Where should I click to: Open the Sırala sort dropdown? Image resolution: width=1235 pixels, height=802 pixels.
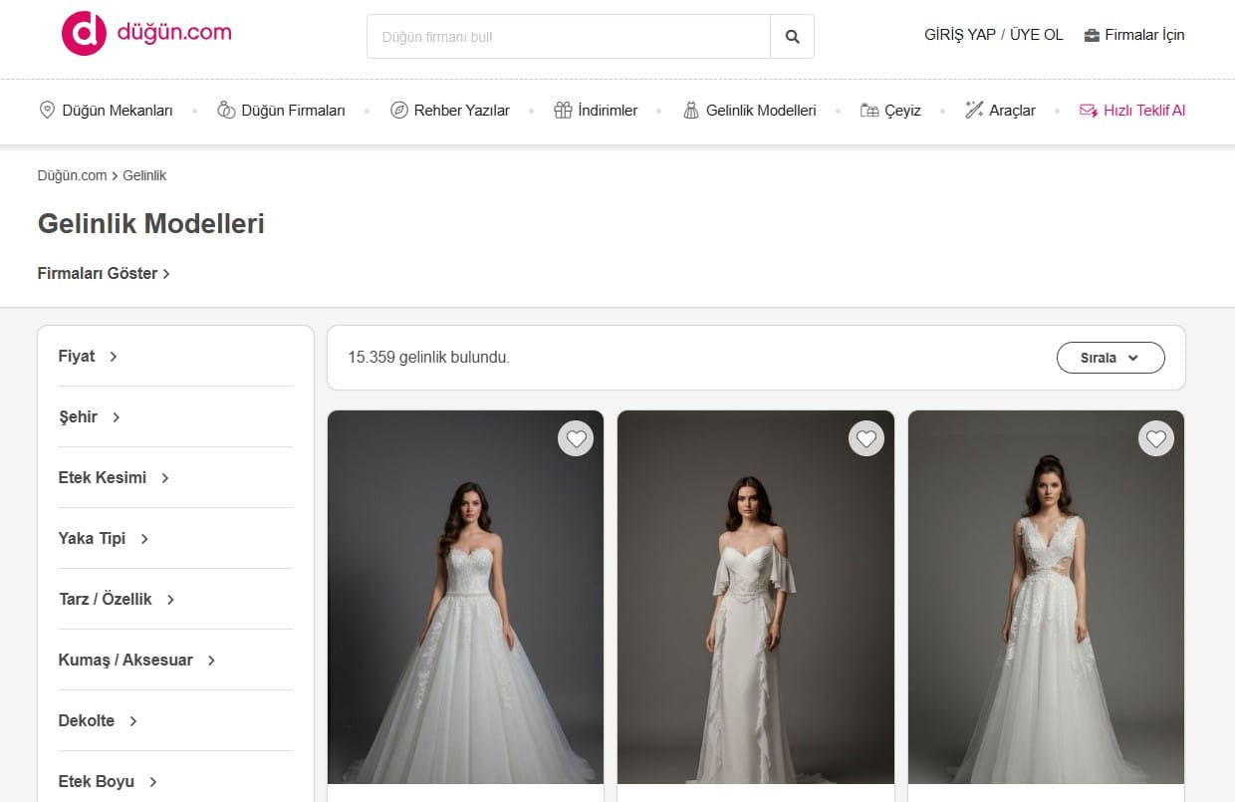pos(1110,358)
